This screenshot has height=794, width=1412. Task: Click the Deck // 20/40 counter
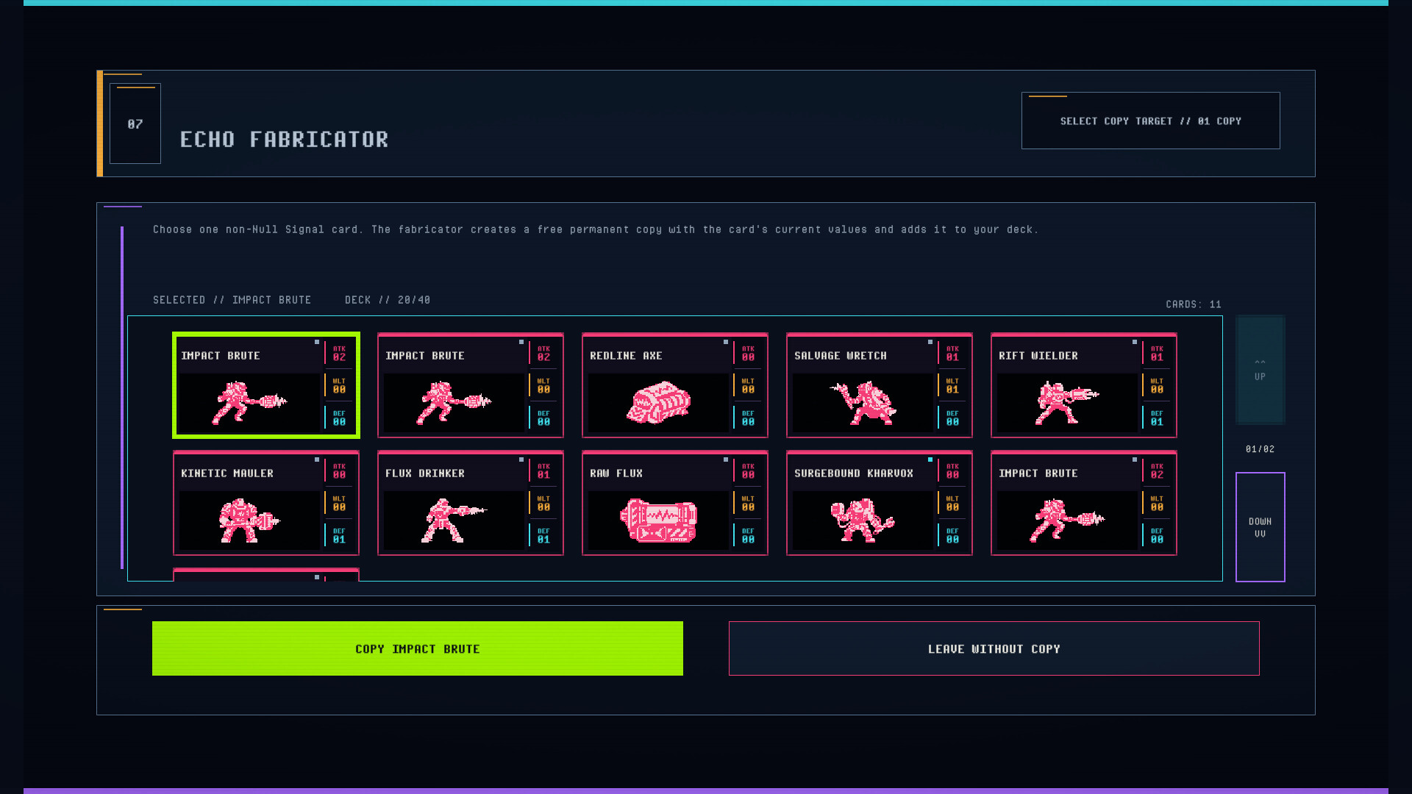click(388, 300)
